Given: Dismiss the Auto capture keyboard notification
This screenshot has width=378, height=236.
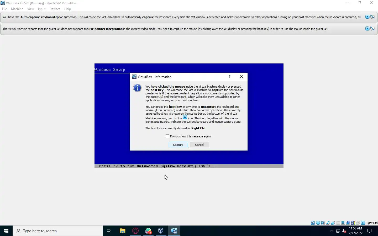Looking at the screenshot, I should [x=367, y=17].
